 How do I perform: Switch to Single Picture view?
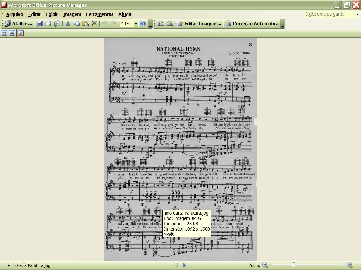[x=20, y=33]
